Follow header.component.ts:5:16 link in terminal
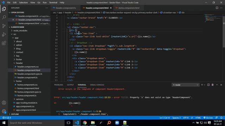This screenshot has width=225, height=126. point(79,111)
